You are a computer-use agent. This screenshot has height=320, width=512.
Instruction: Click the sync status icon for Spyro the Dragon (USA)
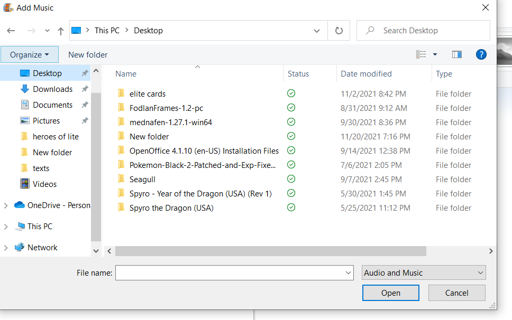click(x=291, y=208)
